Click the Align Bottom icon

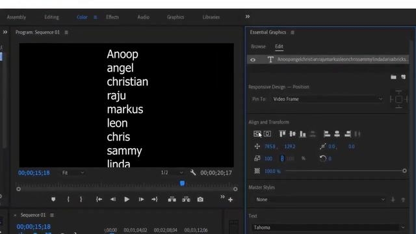pyautogui.click(x=303, y=134)
